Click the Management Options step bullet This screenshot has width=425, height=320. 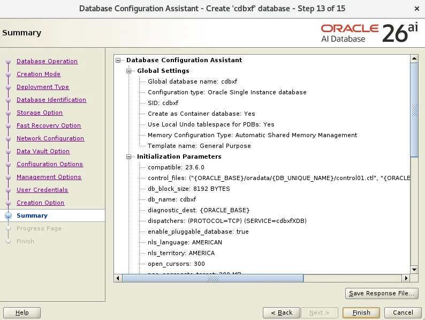9,177
